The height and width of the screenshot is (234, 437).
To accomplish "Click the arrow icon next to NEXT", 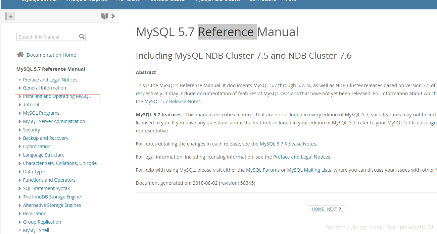I will pyautogui.click(x=340, y=209).
